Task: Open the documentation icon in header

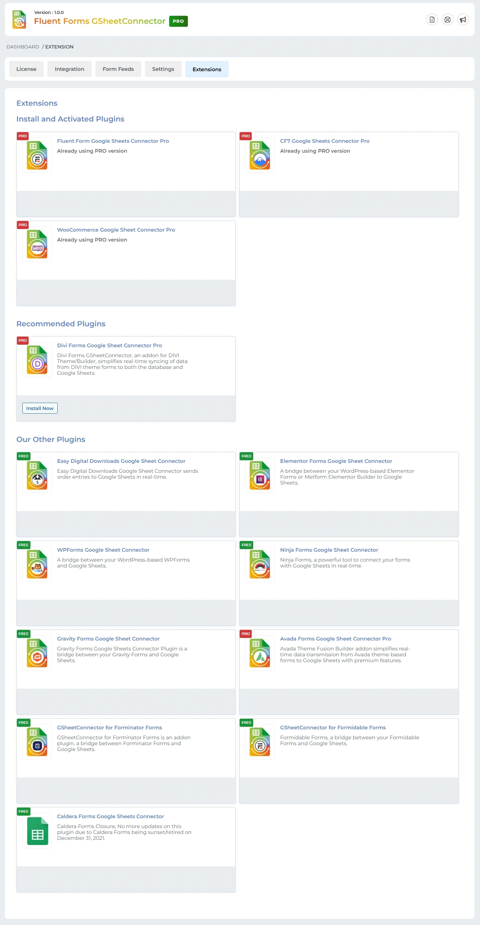Action: point(432,20)
